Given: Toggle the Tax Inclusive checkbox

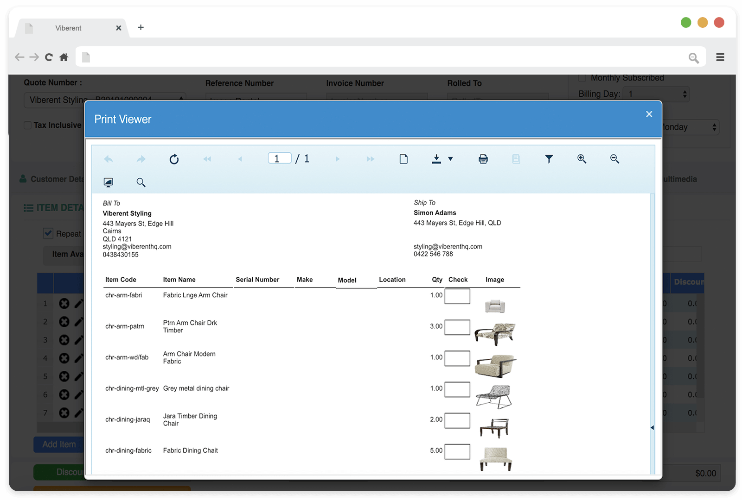Looking at the screenshot, I should tap(28, 125).
